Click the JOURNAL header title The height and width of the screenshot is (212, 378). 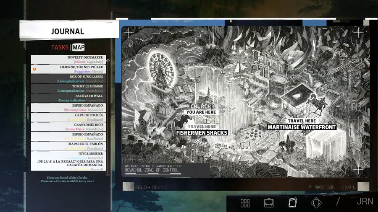(x=68, y=31)
